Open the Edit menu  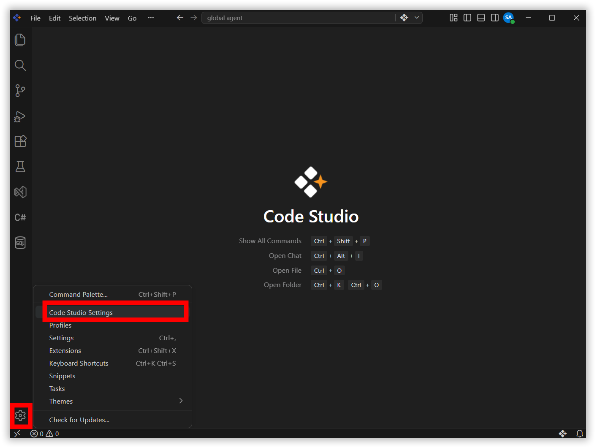[x=55, y=18]
